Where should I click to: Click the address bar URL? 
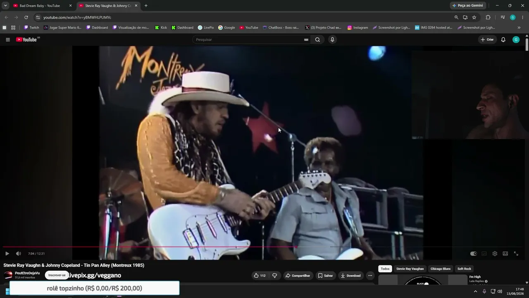click(77, 17)
